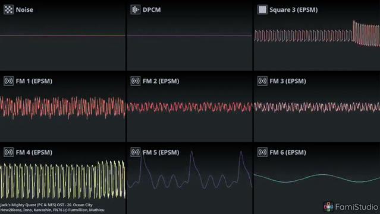Click the FM 4 yellow waveform display
This screenshot has height=214, width=380.
click(x=62, y=180)
